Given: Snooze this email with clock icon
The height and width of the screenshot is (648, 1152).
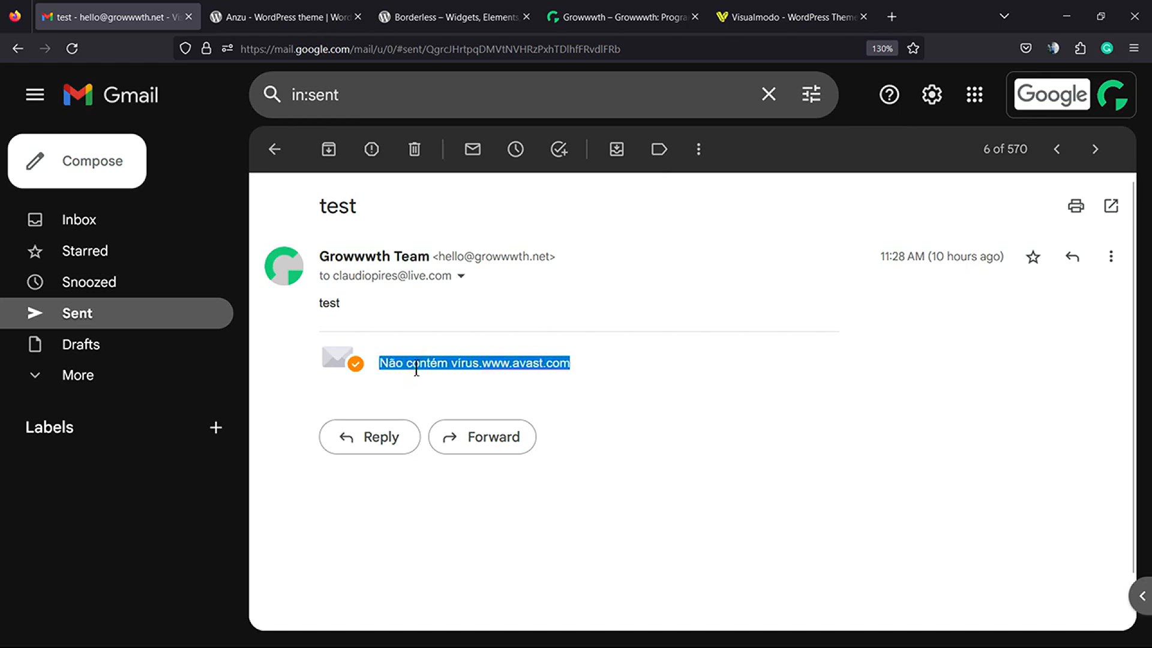Looking at the screenshot, I should tap(515, 149).
